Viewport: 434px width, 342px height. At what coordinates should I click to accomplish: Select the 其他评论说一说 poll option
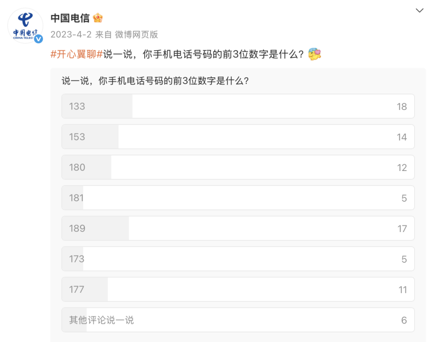(x=238, y=320)
